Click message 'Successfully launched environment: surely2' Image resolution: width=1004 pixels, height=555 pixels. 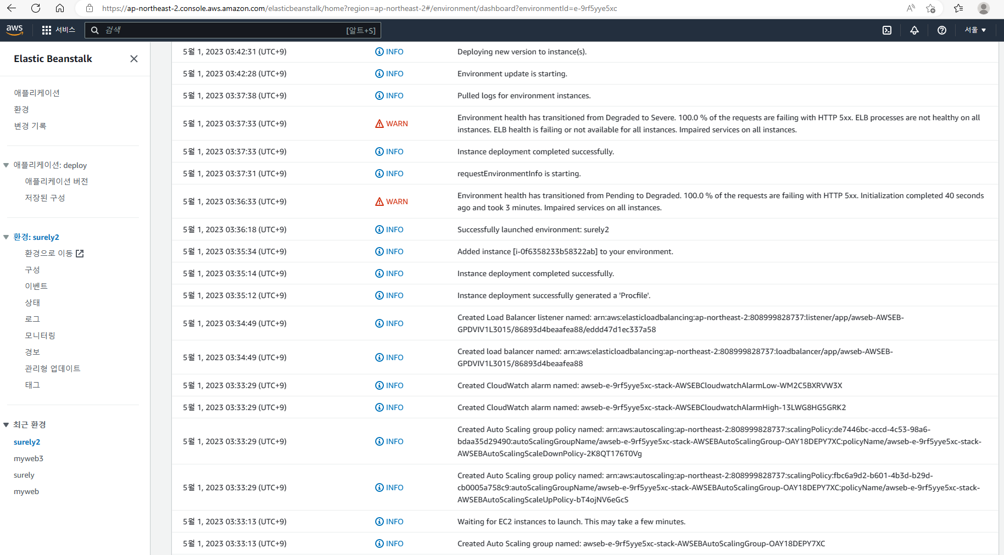533,229
